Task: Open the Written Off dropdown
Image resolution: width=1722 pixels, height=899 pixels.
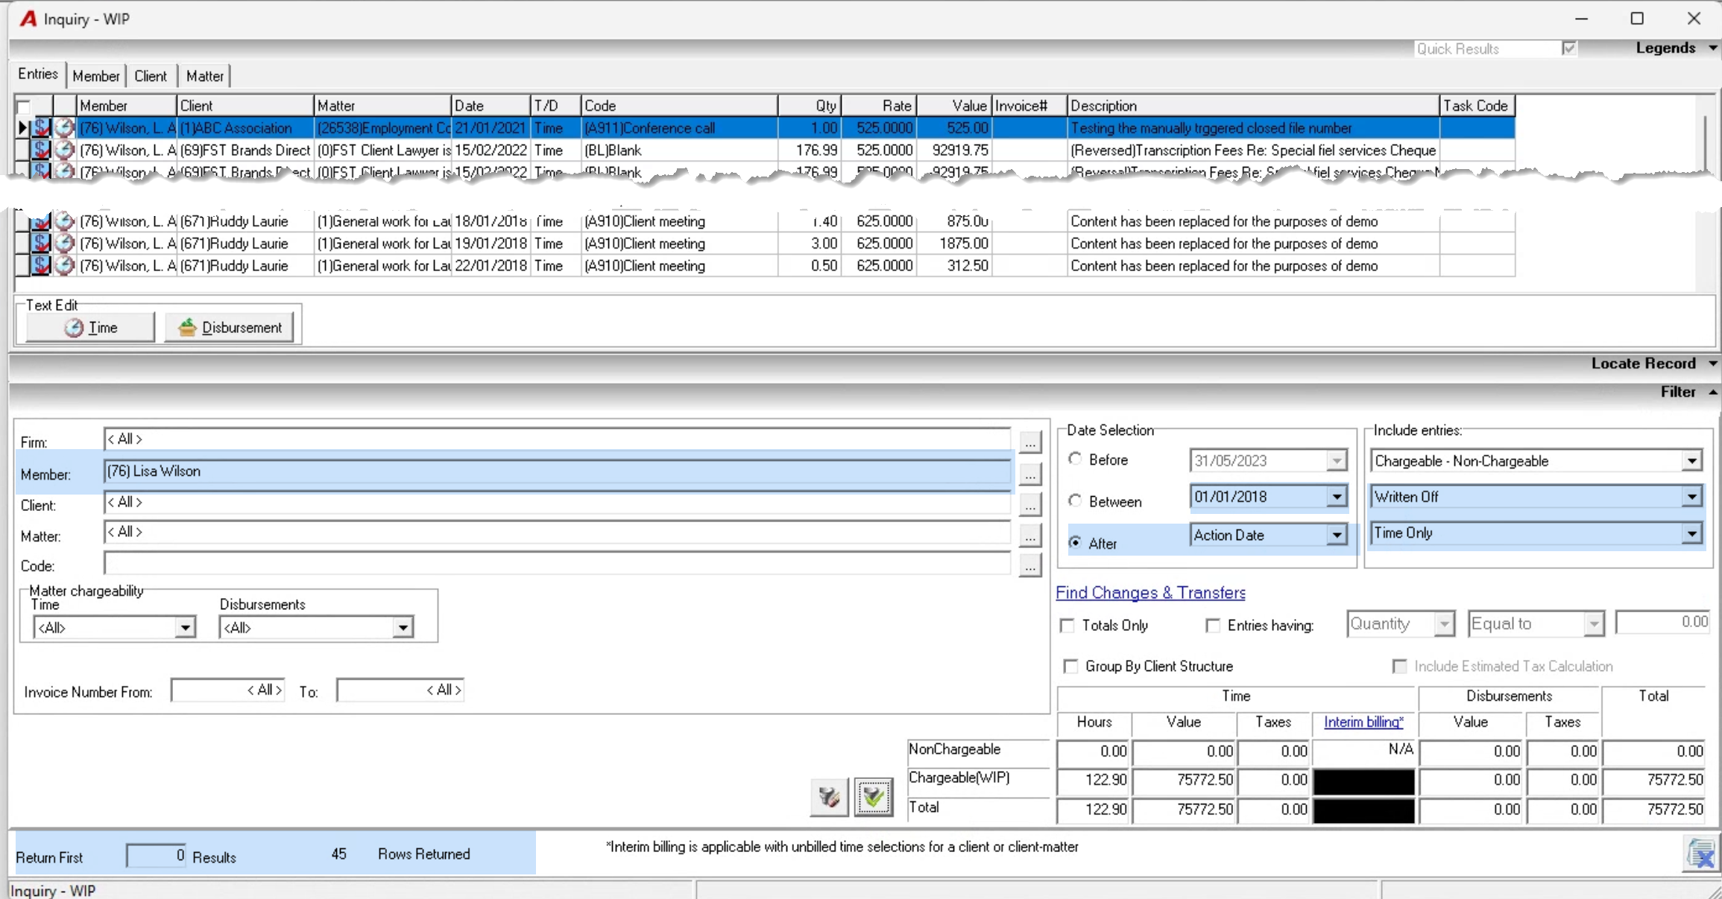Action: (x=1692, y=497)
